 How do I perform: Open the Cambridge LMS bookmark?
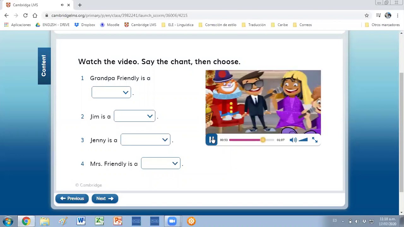pyautogui.click(x=140, y=25)
